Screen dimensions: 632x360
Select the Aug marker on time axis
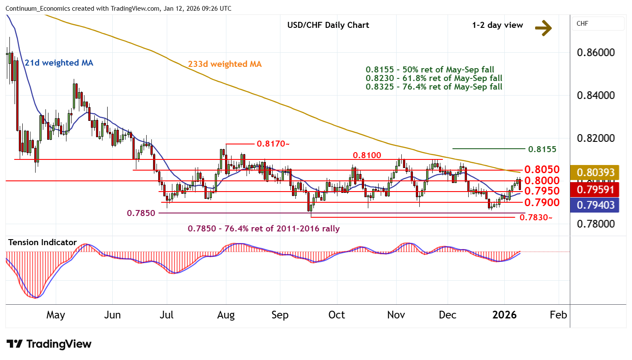[226, 315]
